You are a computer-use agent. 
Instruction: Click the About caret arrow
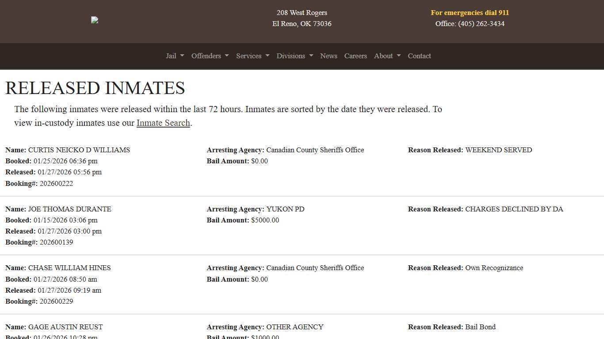coord(398,56)
